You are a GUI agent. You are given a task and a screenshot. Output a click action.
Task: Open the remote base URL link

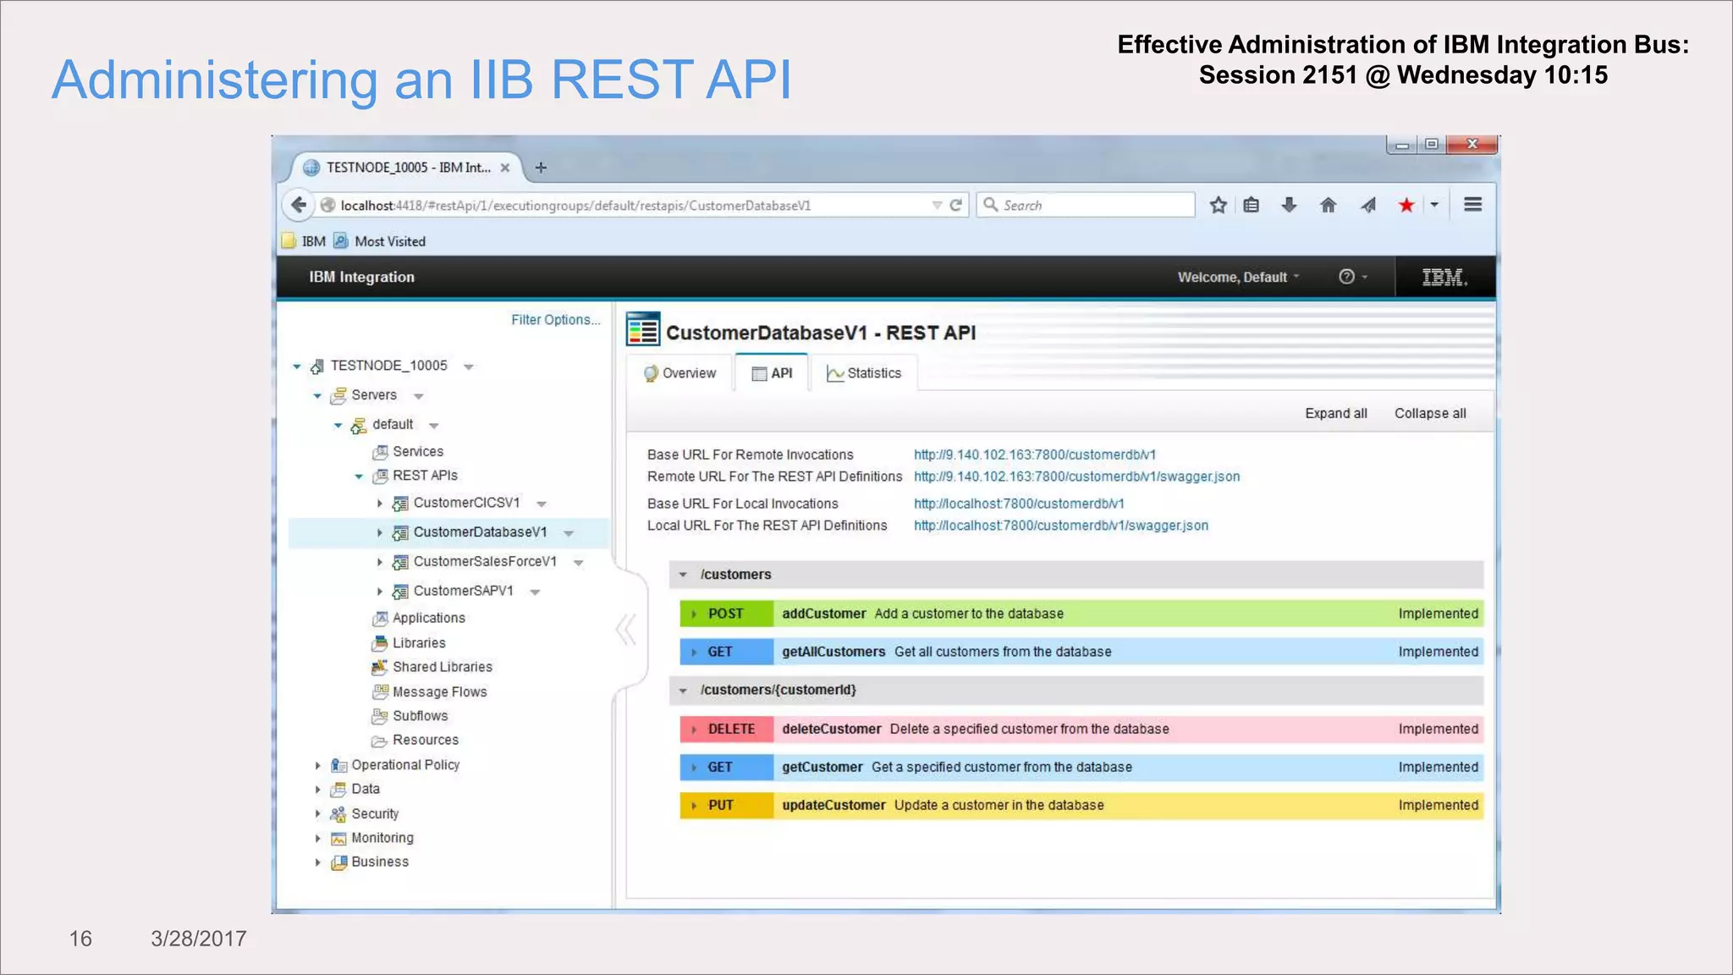tap(1035, 454)
